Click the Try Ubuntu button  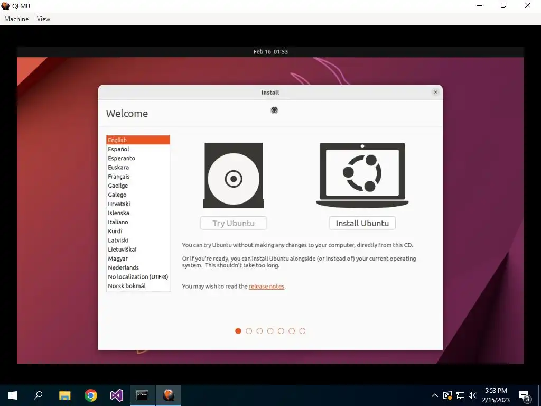click(234, 223)
